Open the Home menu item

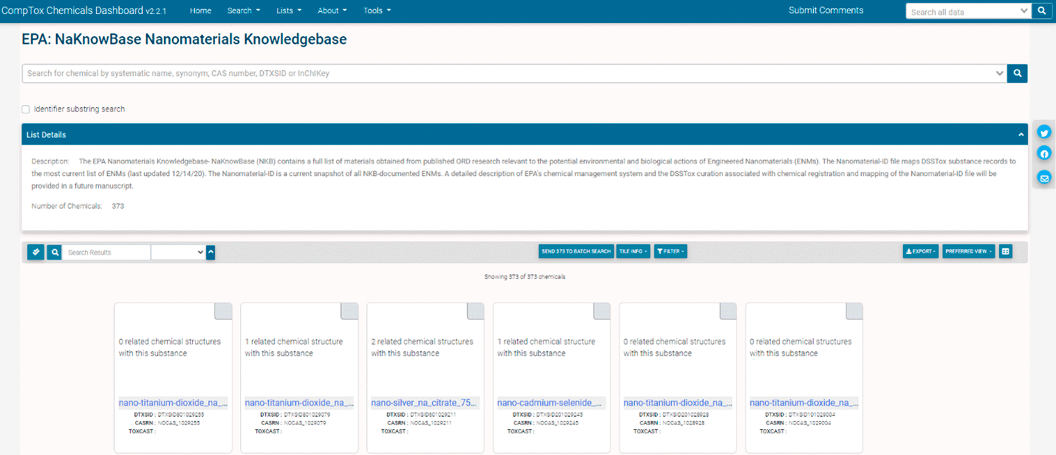[x=200, y=10]
